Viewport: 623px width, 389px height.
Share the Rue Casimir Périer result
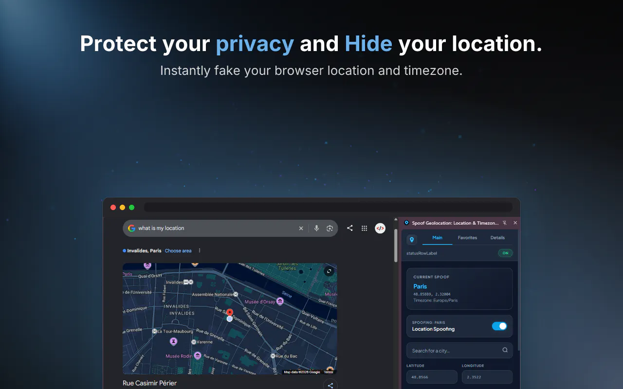point(330,386)
